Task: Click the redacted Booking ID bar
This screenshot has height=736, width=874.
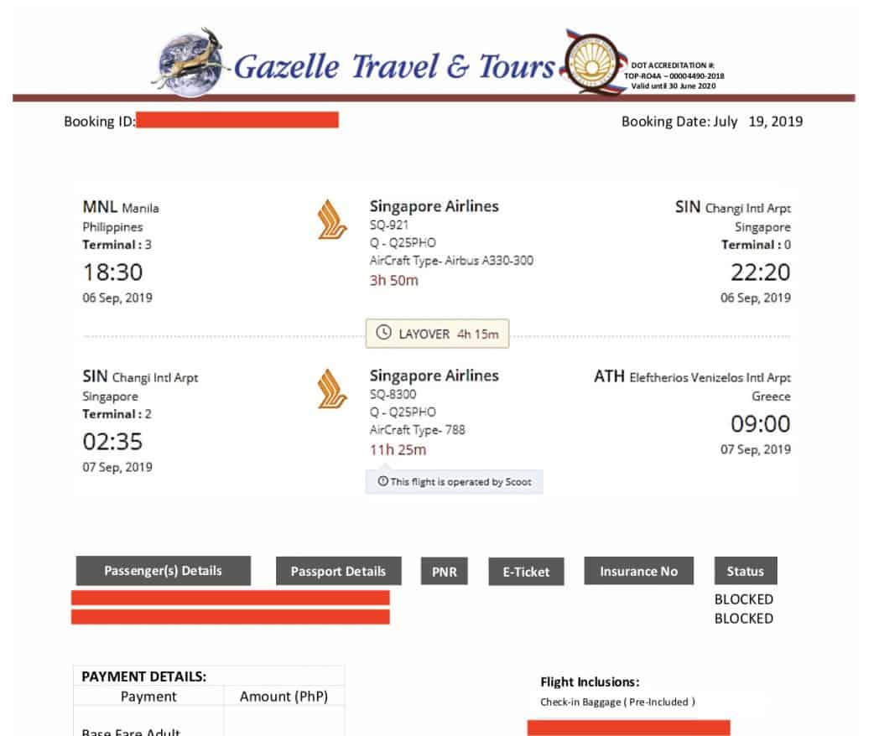Action: [x=237, y=121]
